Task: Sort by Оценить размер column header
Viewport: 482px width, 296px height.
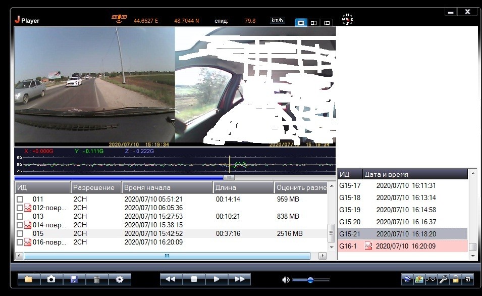Action: click(301, 187)
